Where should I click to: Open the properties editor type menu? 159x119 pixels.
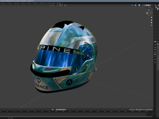155,42
